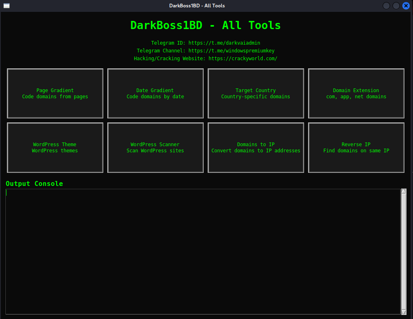Open the Page Gradient tool
413x319 pixels.
pos(55,93)
